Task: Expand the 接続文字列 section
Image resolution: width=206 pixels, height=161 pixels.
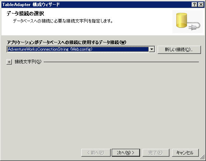Action: tap(9, 62)
